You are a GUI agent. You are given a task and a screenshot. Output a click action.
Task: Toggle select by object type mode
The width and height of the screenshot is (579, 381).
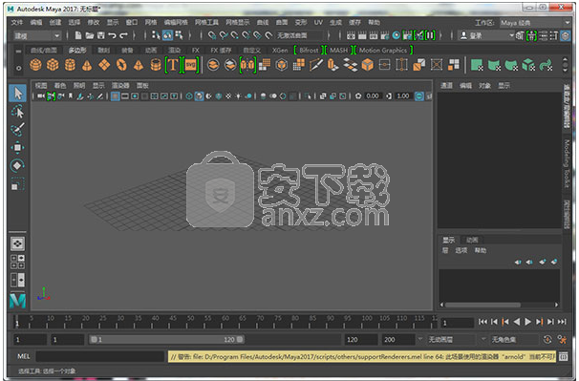click(x=167, y=35)
